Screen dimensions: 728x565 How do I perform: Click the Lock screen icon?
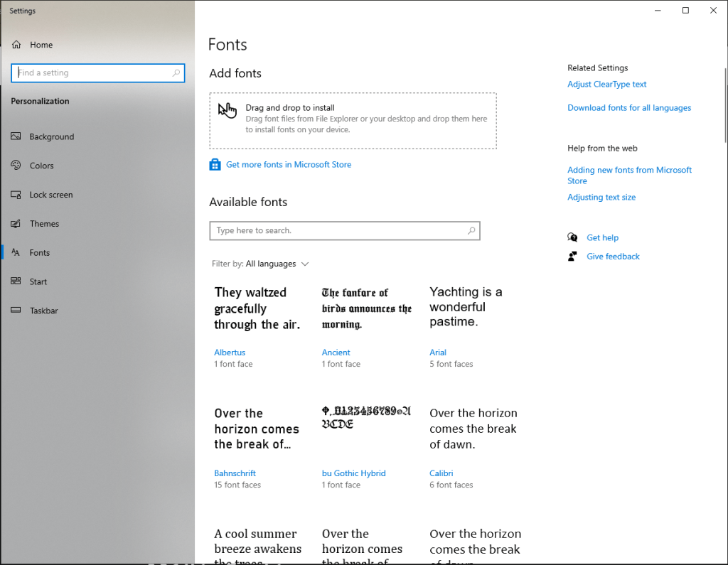(16, 195)
